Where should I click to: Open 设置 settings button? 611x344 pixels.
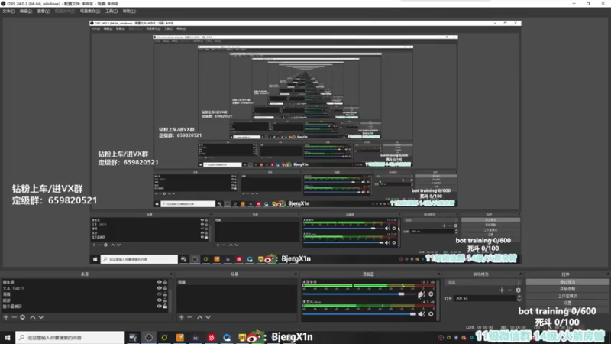point(567,303)
